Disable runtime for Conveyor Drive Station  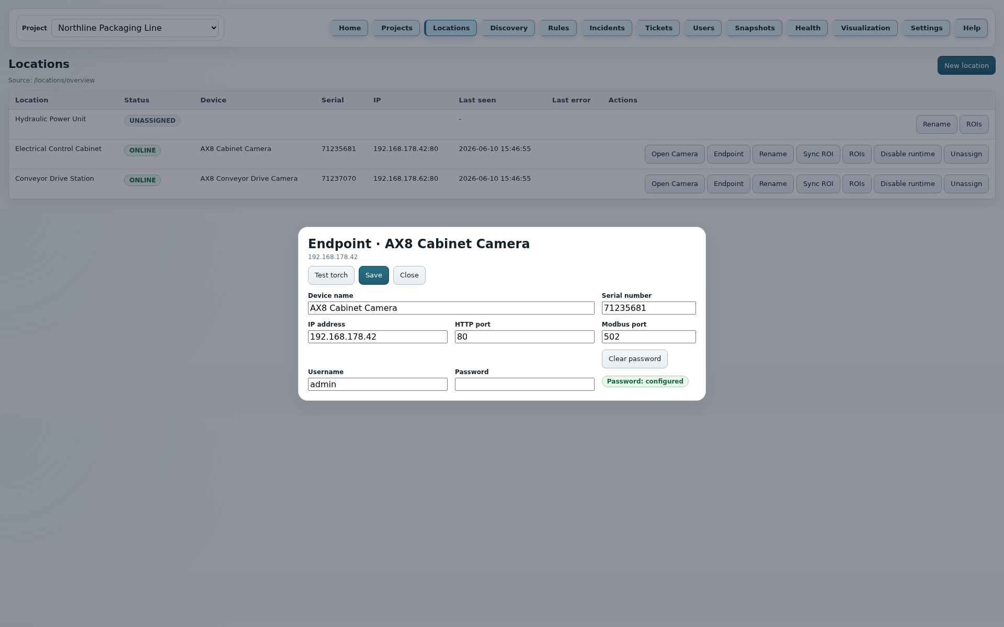point(907,184)
